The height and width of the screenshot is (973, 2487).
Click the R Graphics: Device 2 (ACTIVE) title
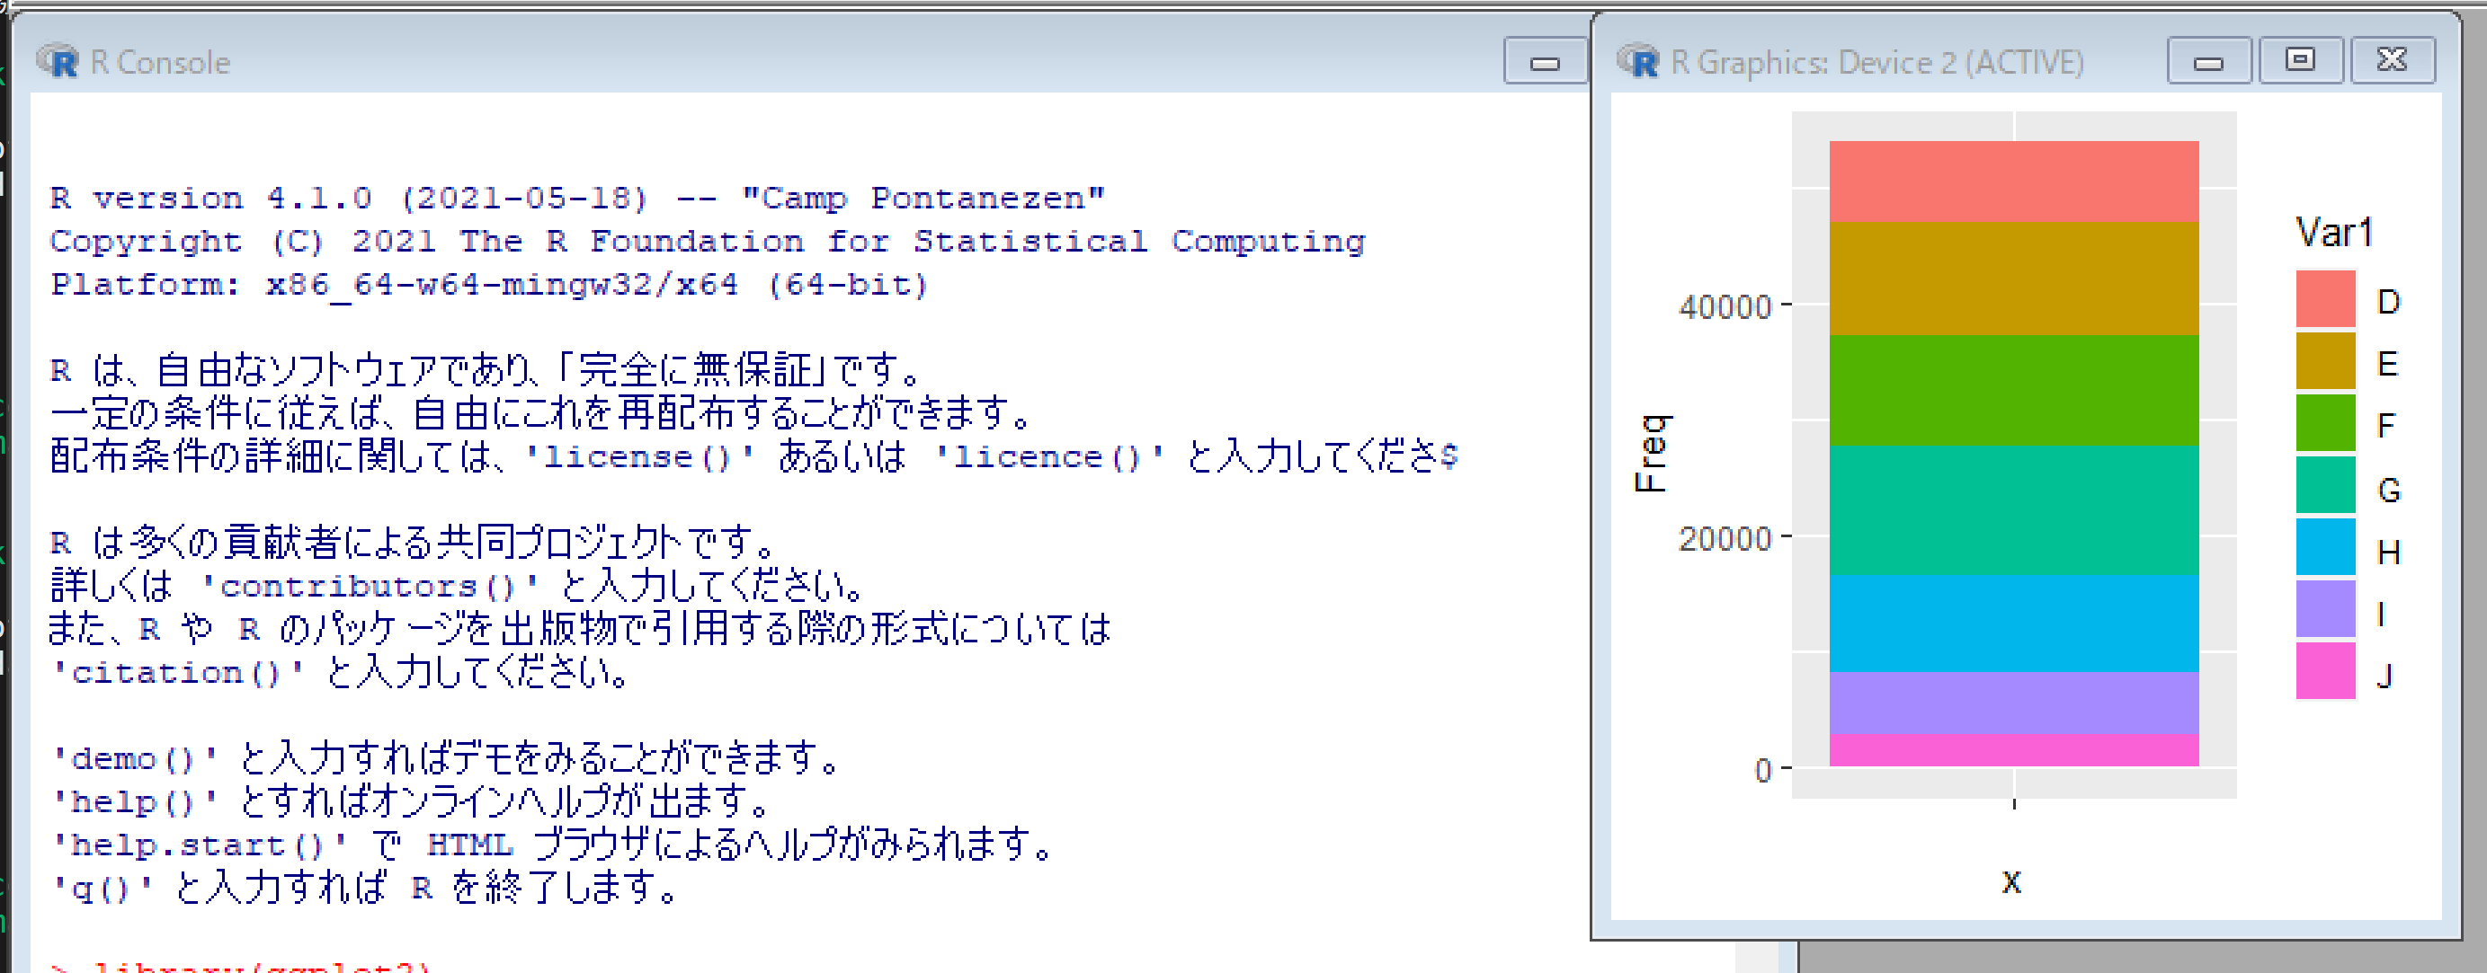tap(1876, 63)
